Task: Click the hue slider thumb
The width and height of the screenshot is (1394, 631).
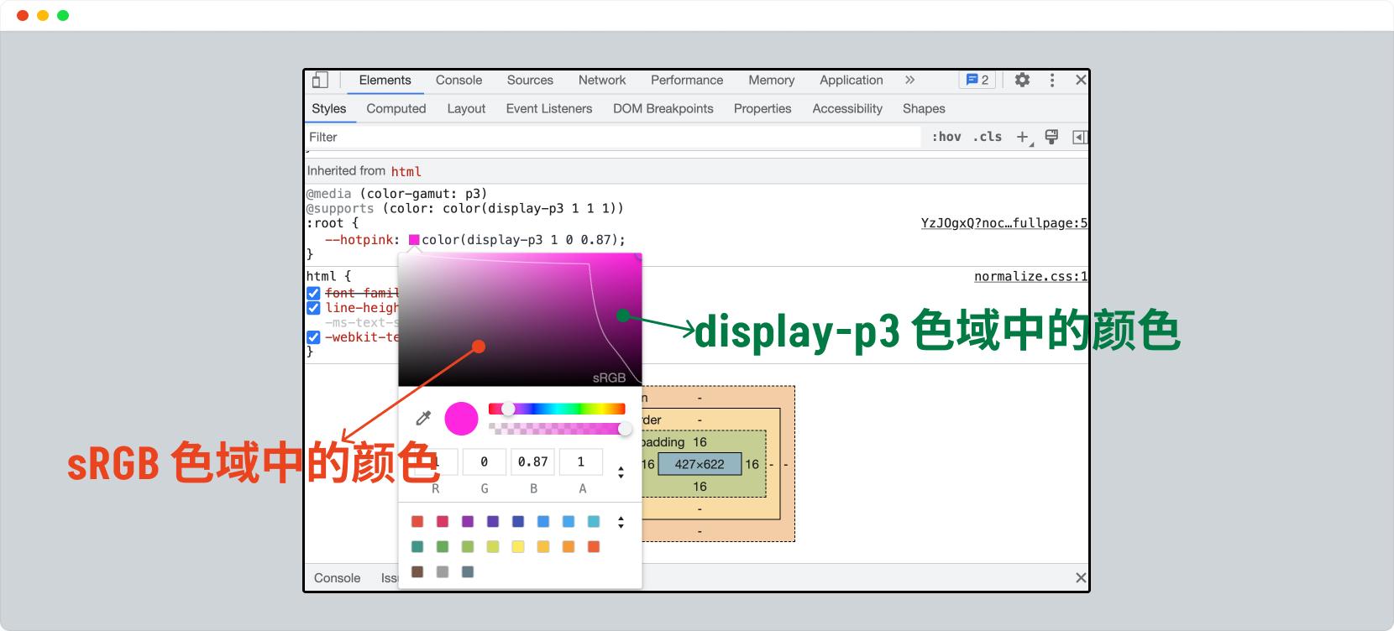Action: pos(508,409)
